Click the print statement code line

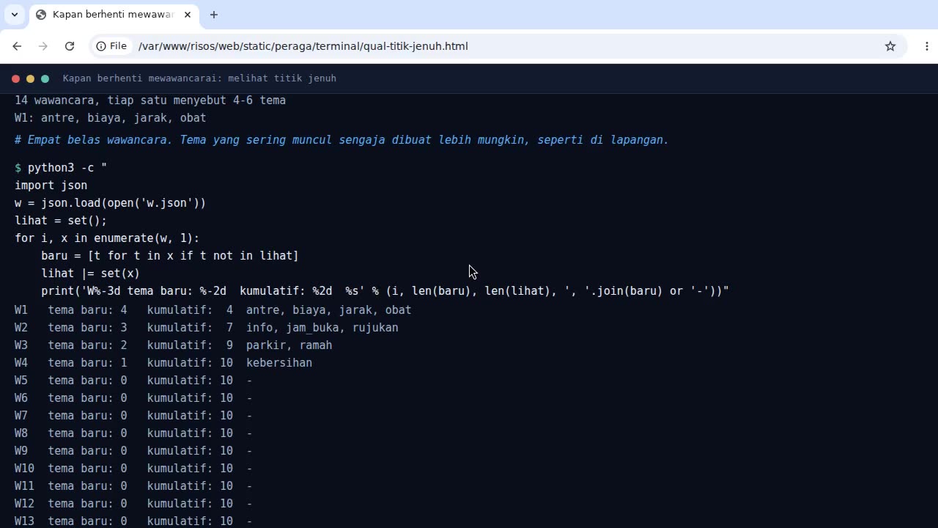point(385,291)
